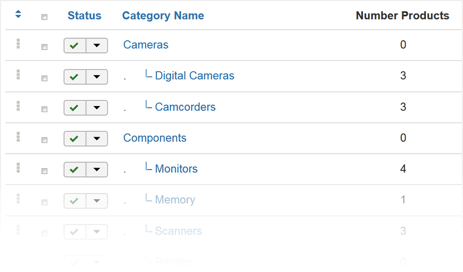Tick the select-all checkbox in the header
The image size is (463, 272).
click(44, 17)
